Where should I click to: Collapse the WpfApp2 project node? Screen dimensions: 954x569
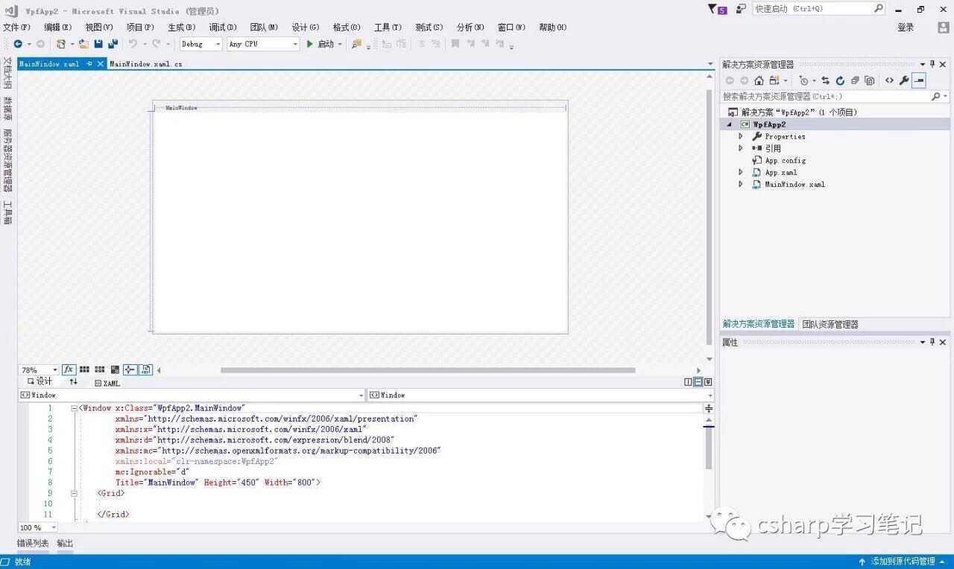pos(729,124)
